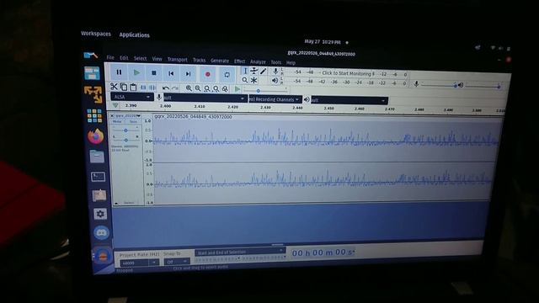Zoom in on the waveform
This screenshot has width=539, height=303.
[189, 88]
